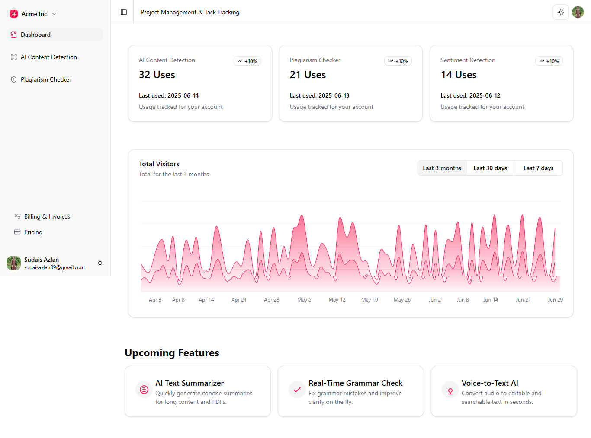Click the Sentiment Detection +10% badge
Viewport: 591px width, 438px height.
[x=549, y=61]
